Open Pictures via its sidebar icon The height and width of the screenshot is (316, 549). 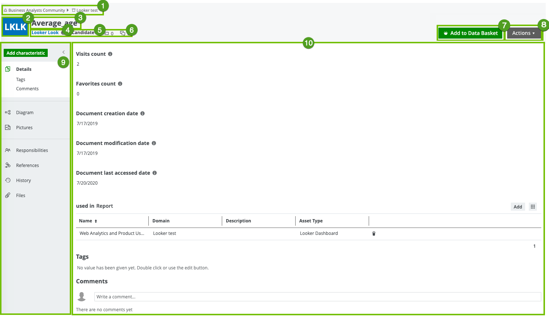8,128
